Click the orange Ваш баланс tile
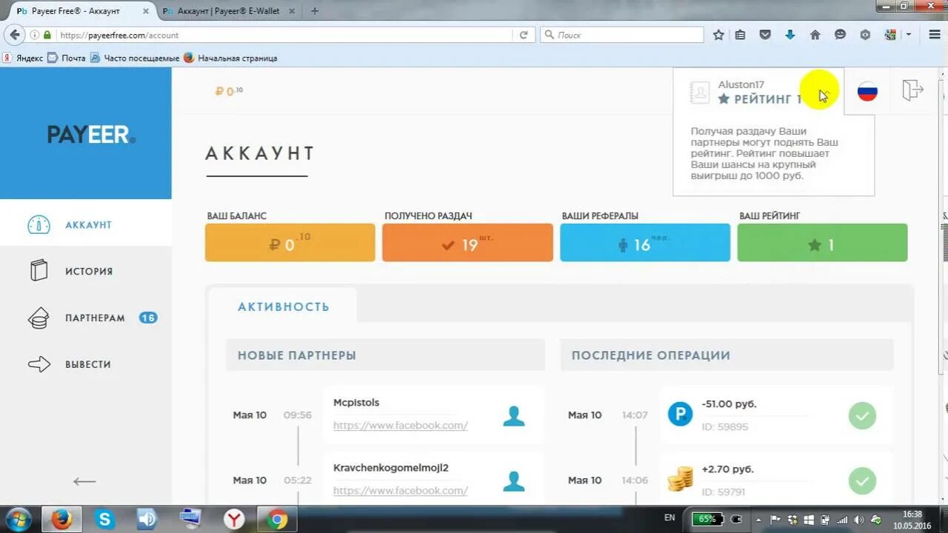The width and height of the screenshot is (948, 533). (x=290, y=243)
